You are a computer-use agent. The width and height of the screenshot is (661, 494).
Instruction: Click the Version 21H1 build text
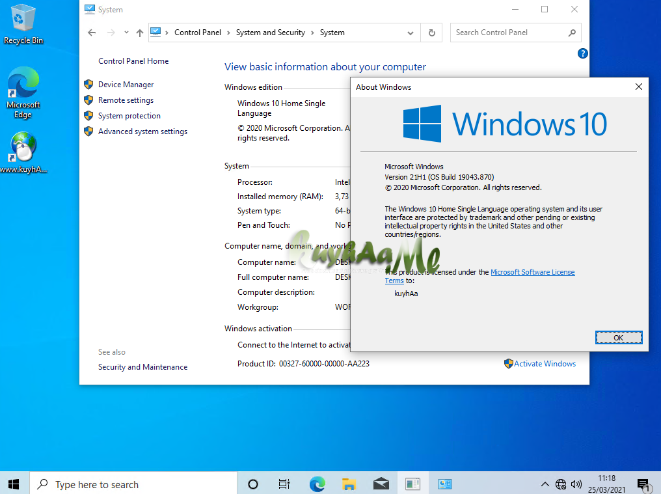click(439, 177)
